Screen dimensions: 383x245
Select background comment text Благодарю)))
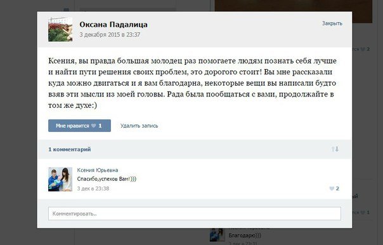click(x=245, y=235)
